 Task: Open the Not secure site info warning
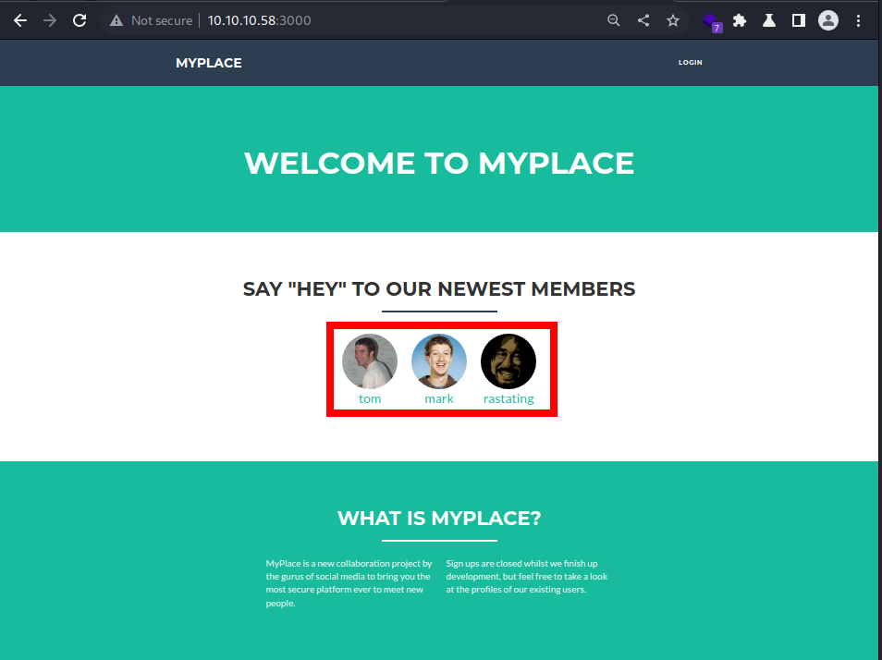[x=152, y=21]
